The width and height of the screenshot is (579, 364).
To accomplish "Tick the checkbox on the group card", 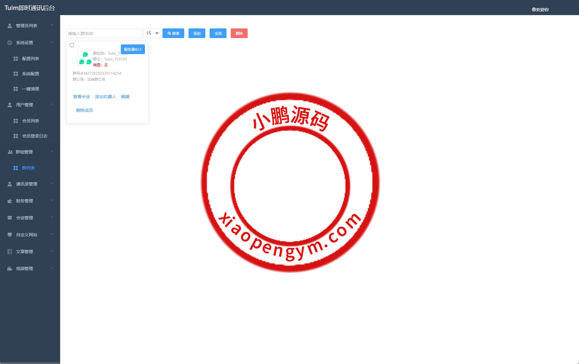I will click(72, 45).
